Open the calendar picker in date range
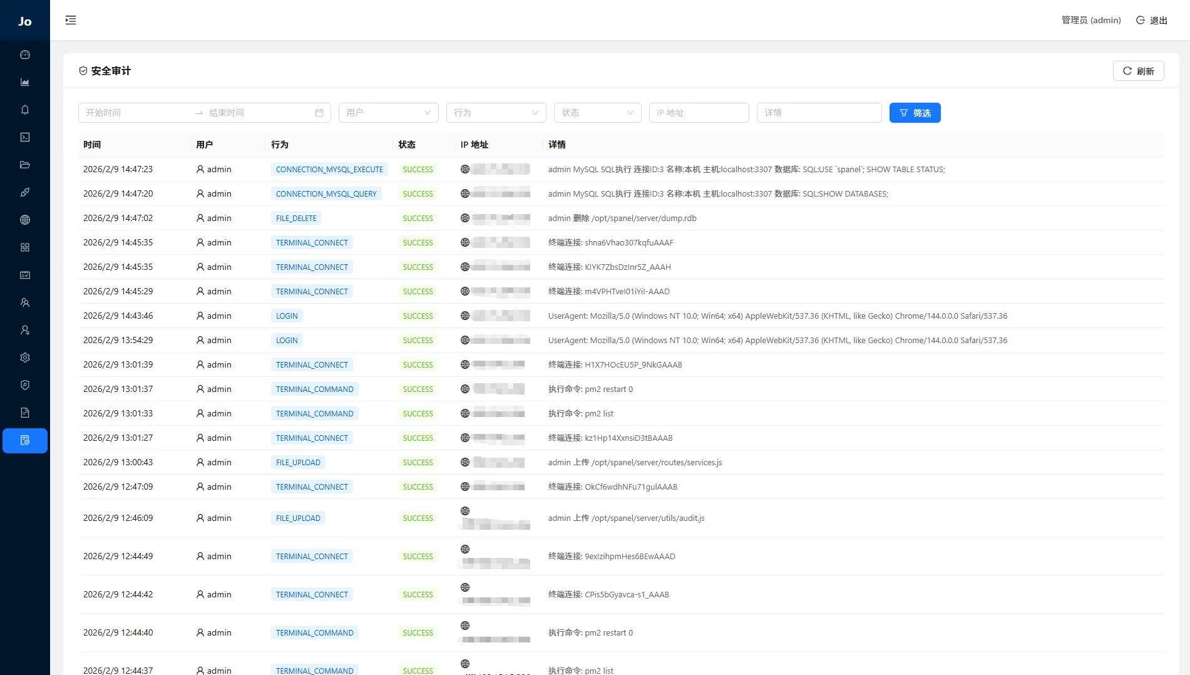The width and height of the screenshot is (1190, 675). pyautogui.click(x=319, y=113)
